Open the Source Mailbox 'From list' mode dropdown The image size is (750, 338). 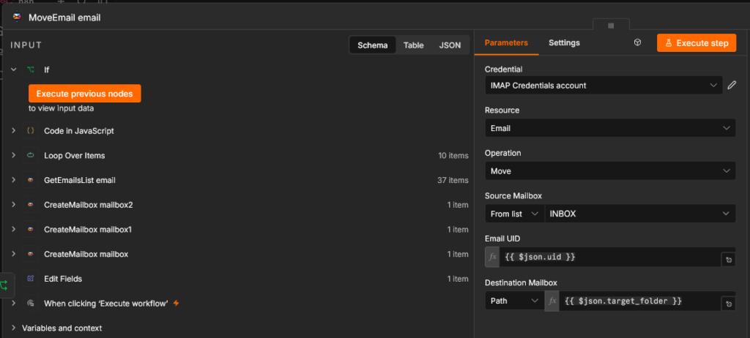click(515, 214)
